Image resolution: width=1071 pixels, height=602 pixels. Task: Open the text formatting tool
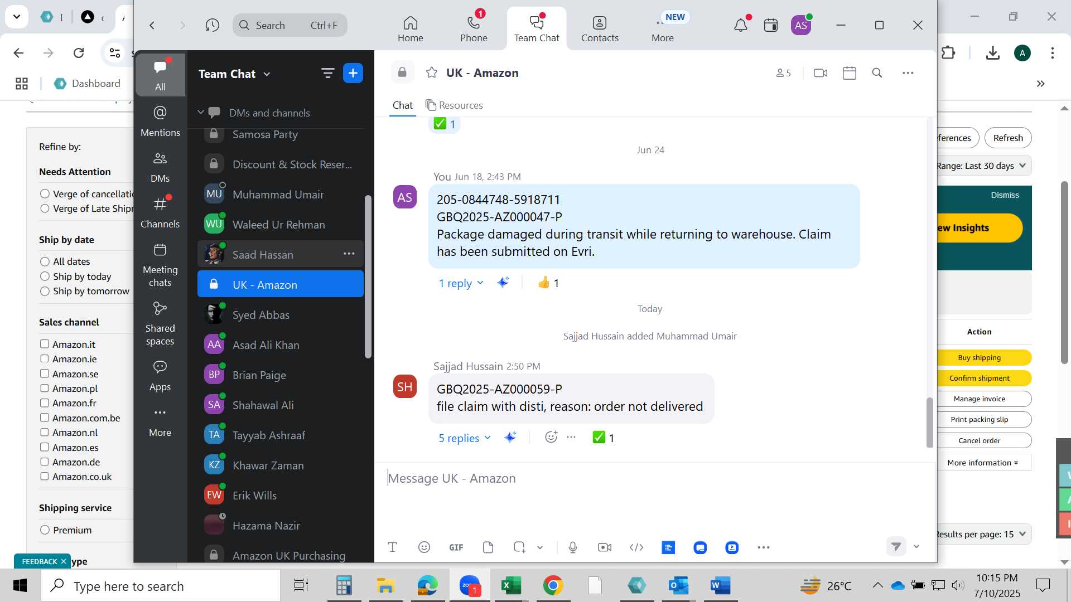(392, 547)
